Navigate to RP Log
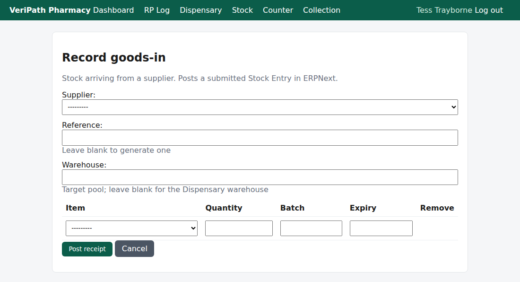This screenshot has height=282, width=520. (x=157, y=10)
